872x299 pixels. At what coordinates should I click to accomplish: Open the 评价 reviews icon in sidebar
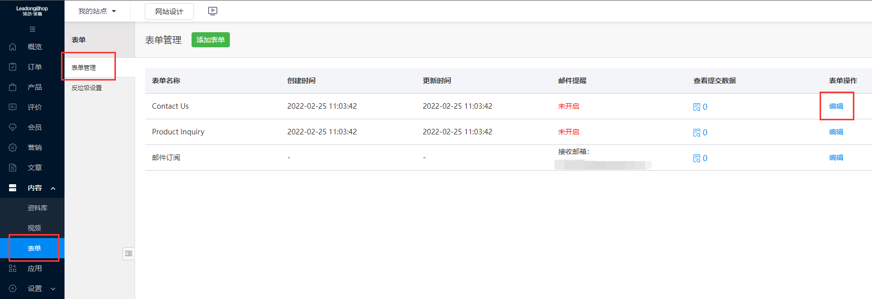13,107
